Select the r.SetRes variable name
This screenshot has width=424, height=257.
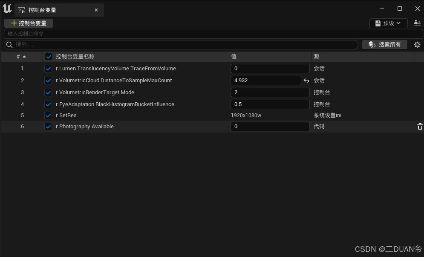(66, 115)
